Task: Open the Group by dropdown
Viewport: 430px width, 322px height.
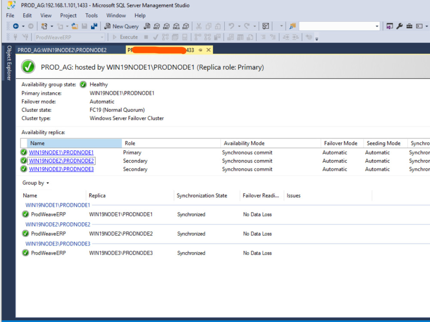Action: click(x=35, y=183)
